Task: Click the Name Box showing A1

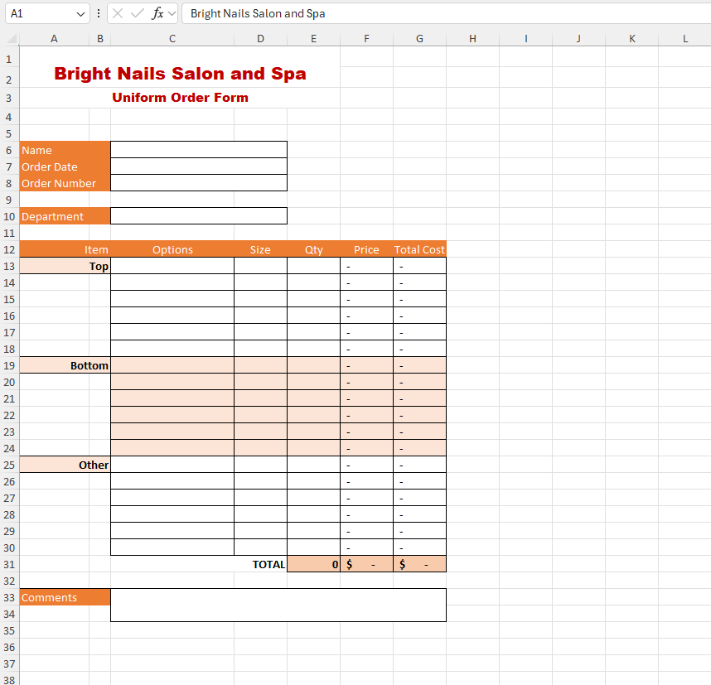Action: 47,13
